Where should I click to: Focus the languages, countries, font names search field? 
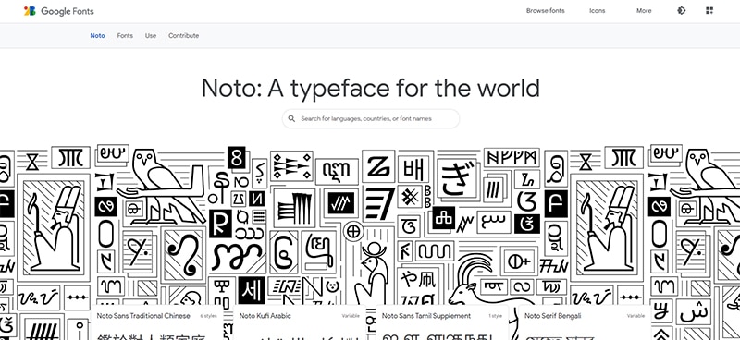pos(371,119)
